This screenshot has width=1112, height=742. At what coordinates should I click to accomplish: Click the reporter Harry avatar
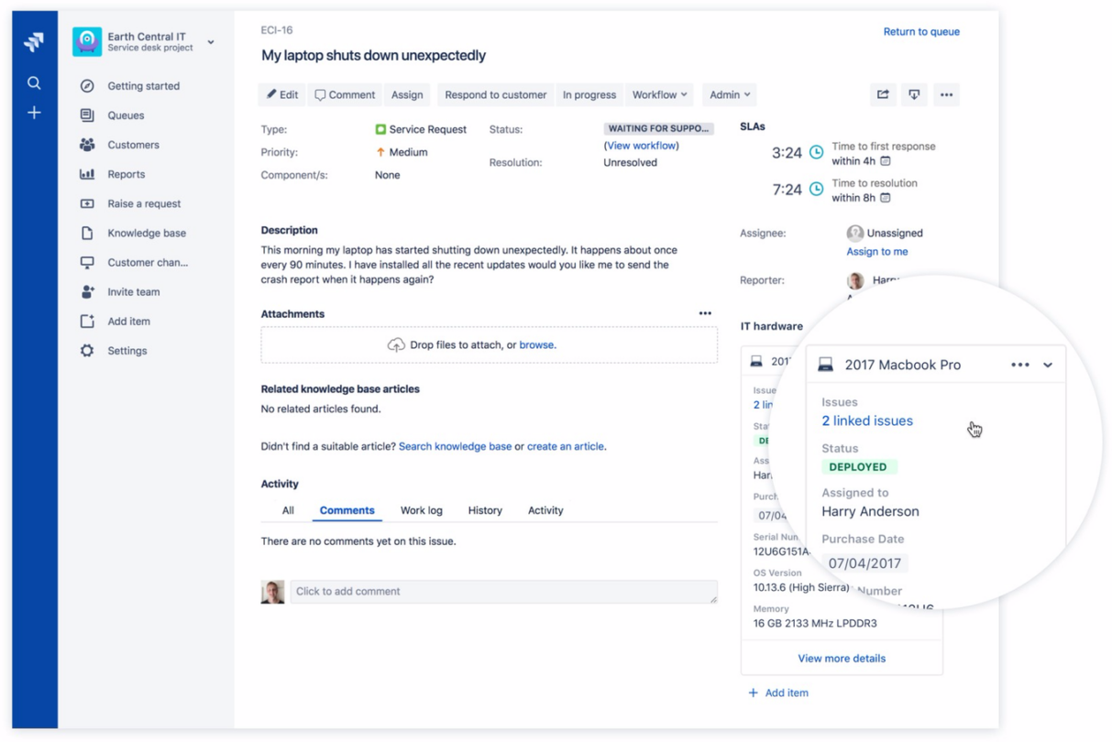[855, 280]
